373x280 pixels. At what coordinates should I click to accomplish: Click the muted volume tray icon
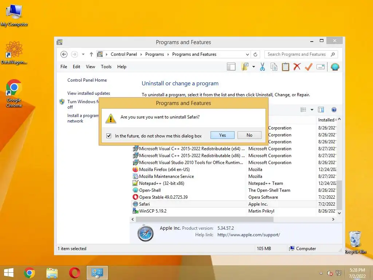330,273
